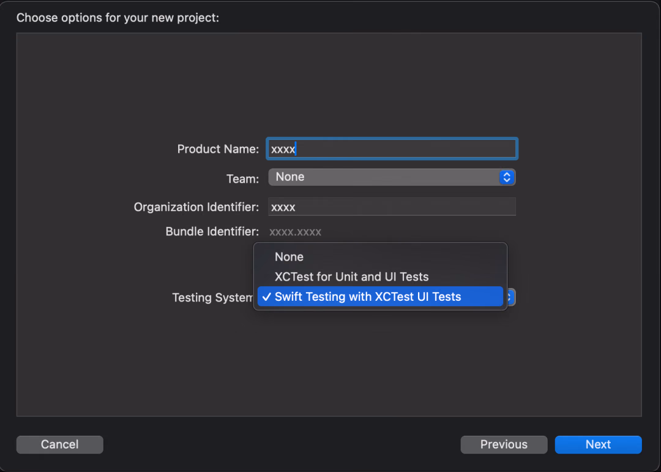The width and height of the screenshot is (661, 472).
Task: Click the Bundle Identifier value xxxx.xxxx
Action: pyautogui.click(x=295, y=232)
